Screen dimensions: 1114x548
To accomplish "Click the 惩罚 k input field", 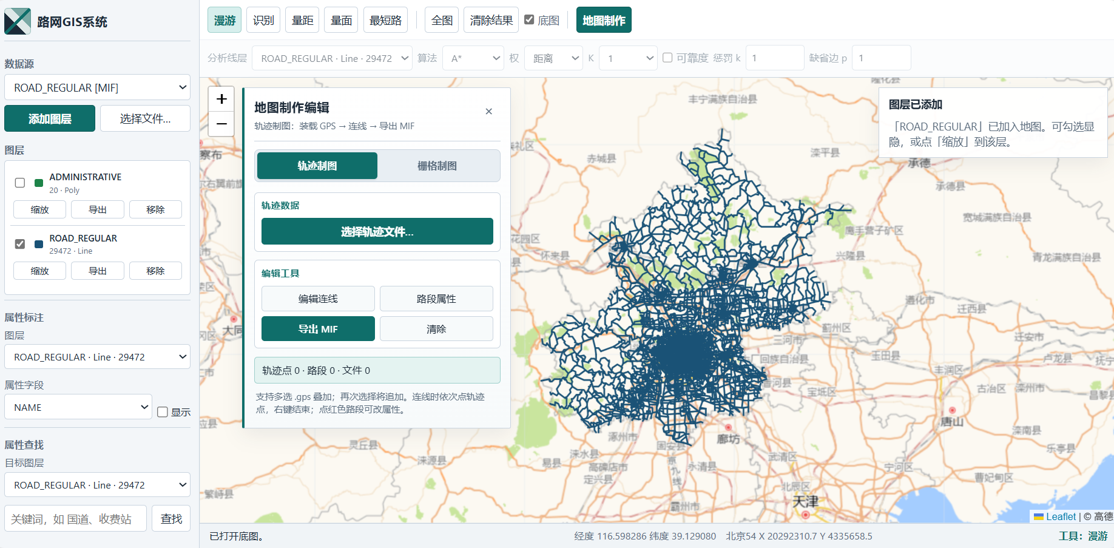I will point(775,58).
